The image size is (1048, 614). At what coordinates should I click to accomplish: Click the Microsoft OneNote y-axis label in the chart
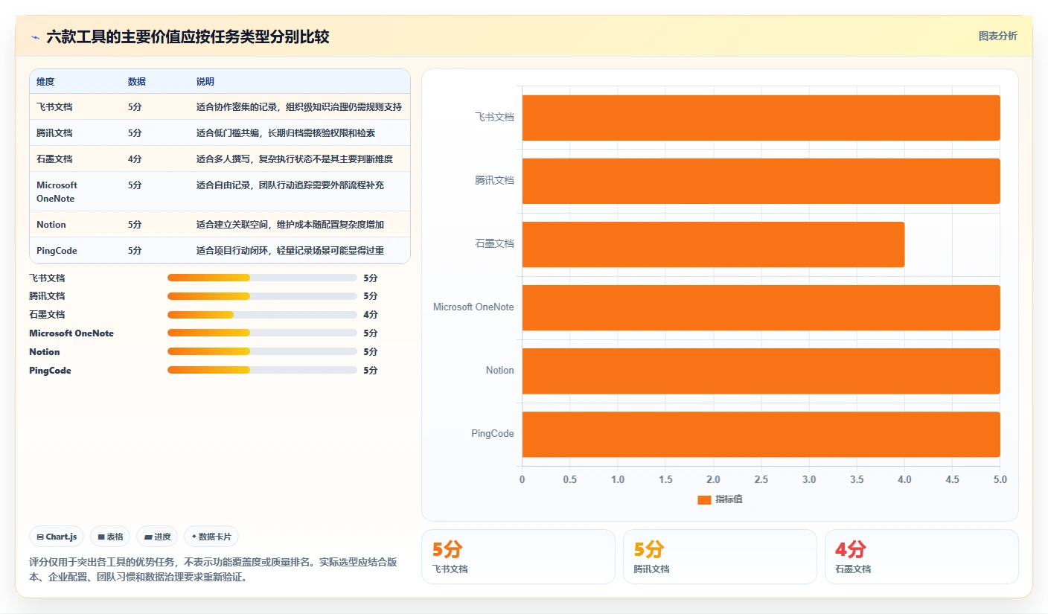coord(473,307)
